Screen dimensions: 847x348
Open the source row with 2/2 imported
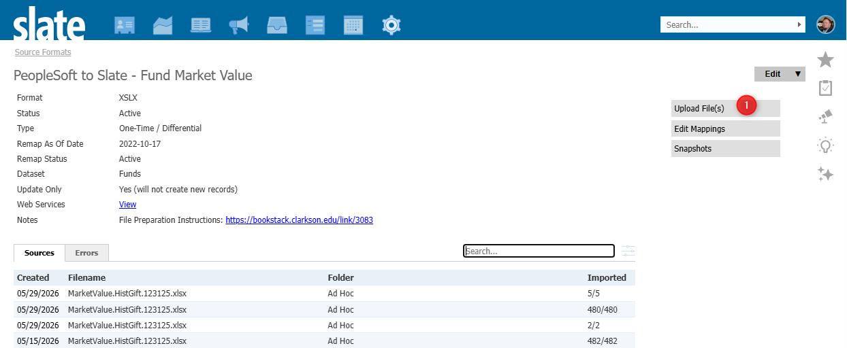(324, 325)
